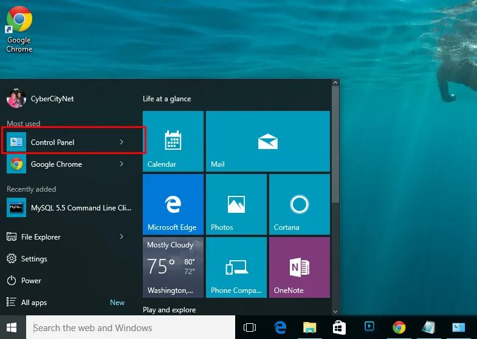Click the CyberCityNet account name
The width and height of the screenshot is (477, 339).
52,99
